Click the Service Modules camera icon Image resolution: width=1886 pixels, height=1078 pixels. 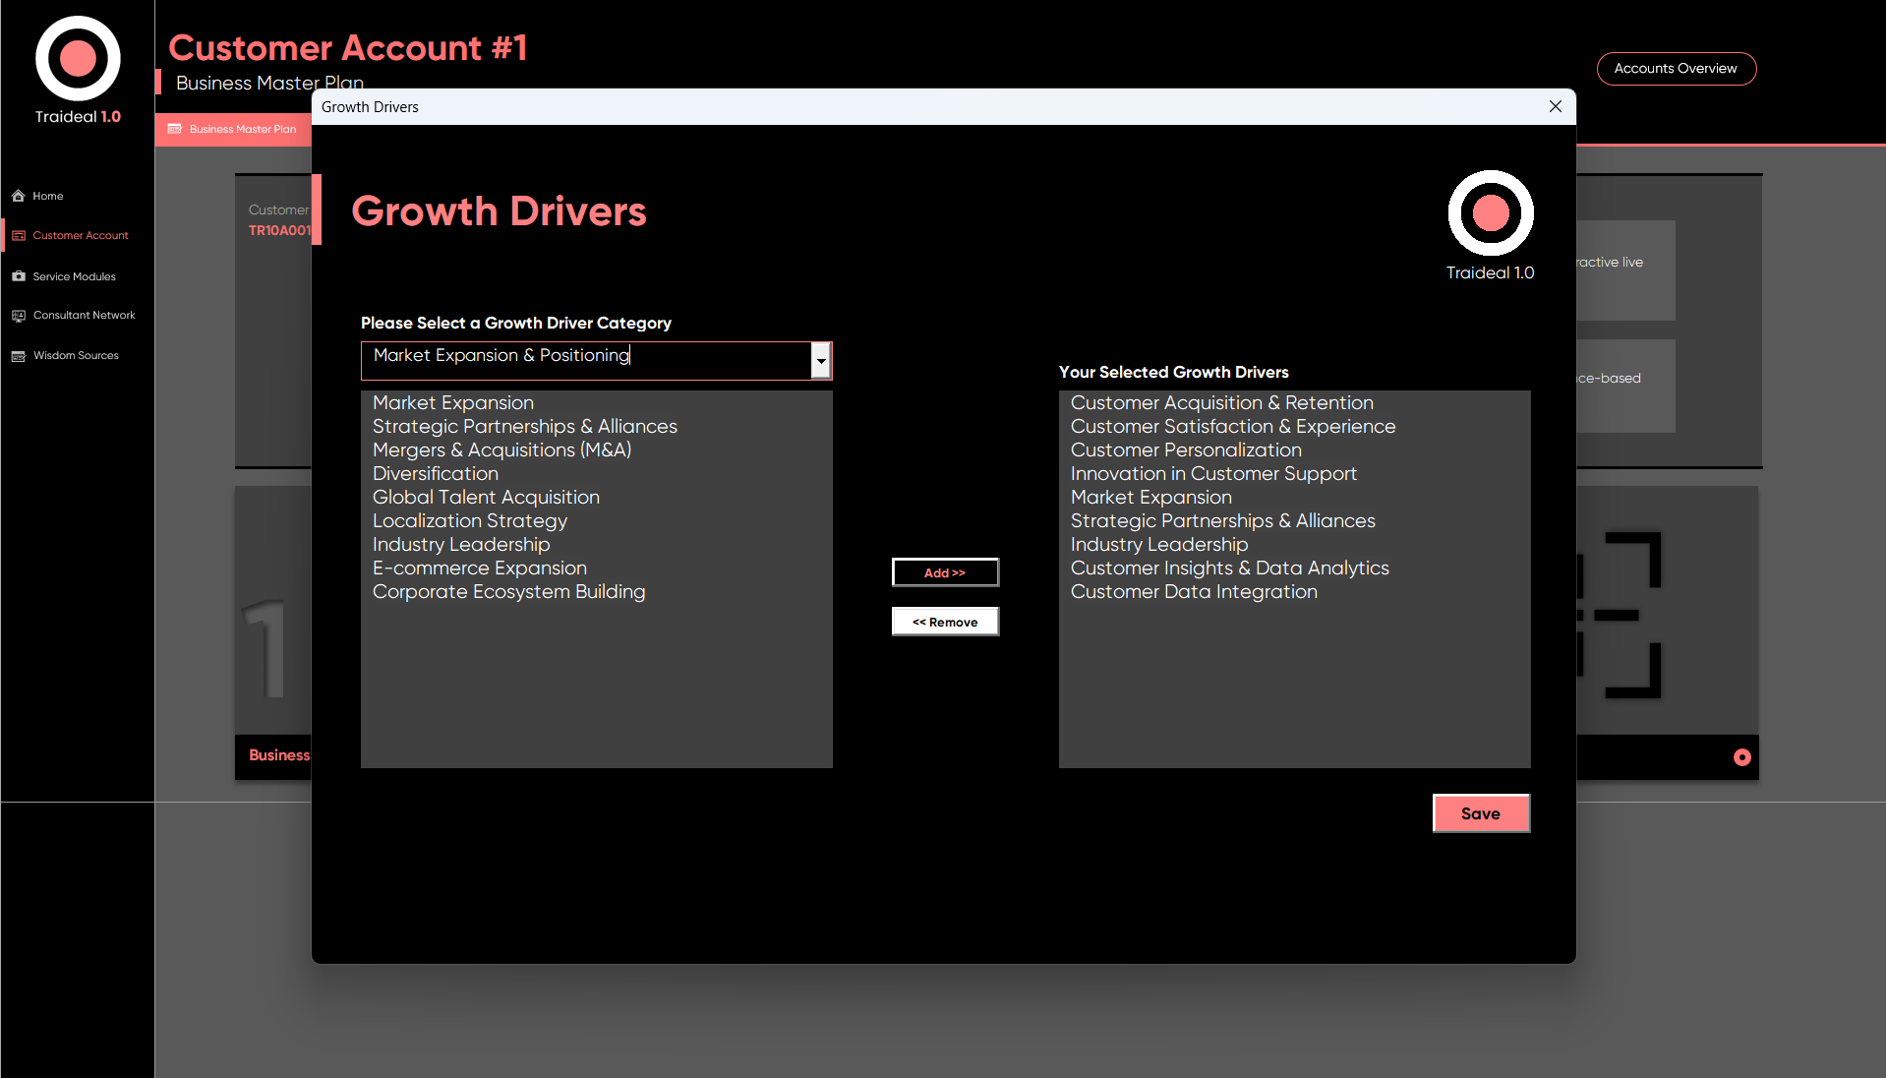pyautogui.click(x=19, y=276)
